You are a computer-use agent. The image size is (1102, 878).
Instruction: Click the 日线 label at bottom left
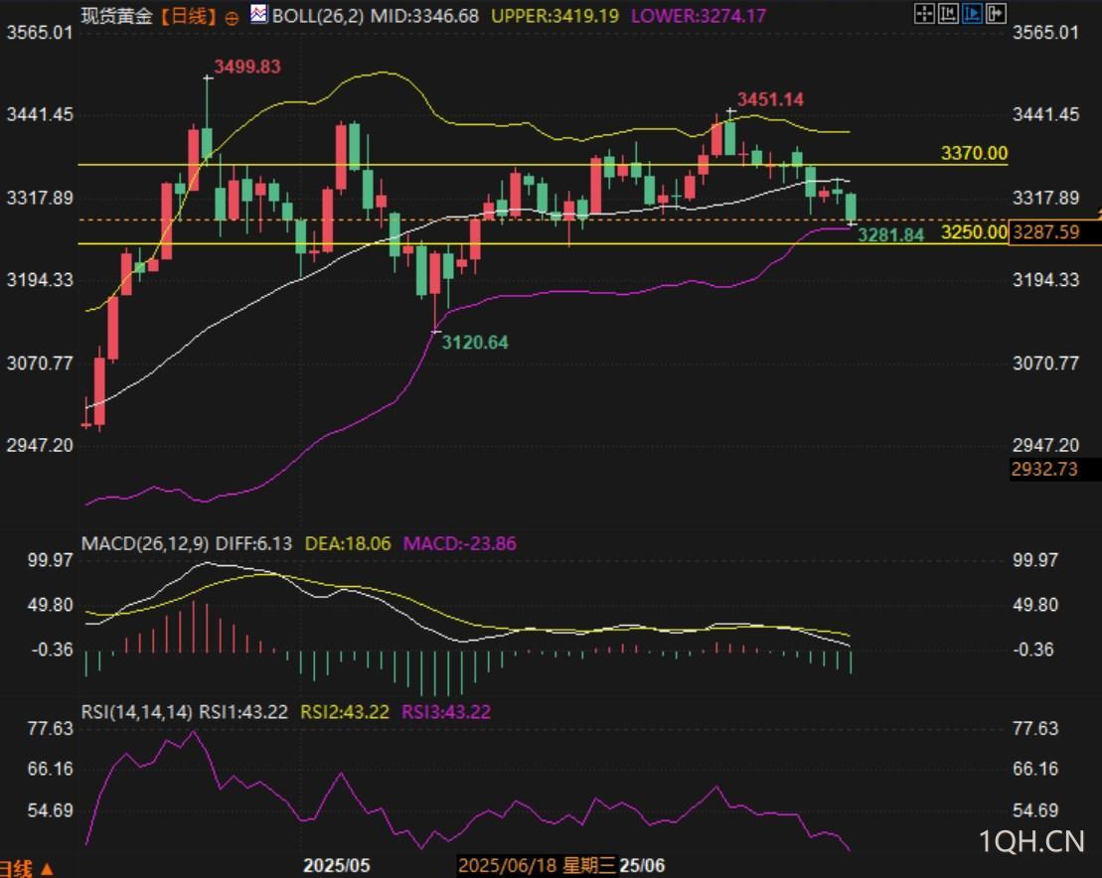pyautogui.click(x=16, y=869)
